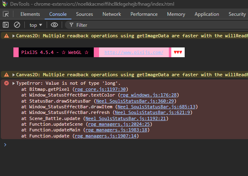Click the 'at Bitmap.getPixel' stack text
The width and height of the screenshot is (248, 176).
[45, 89]
